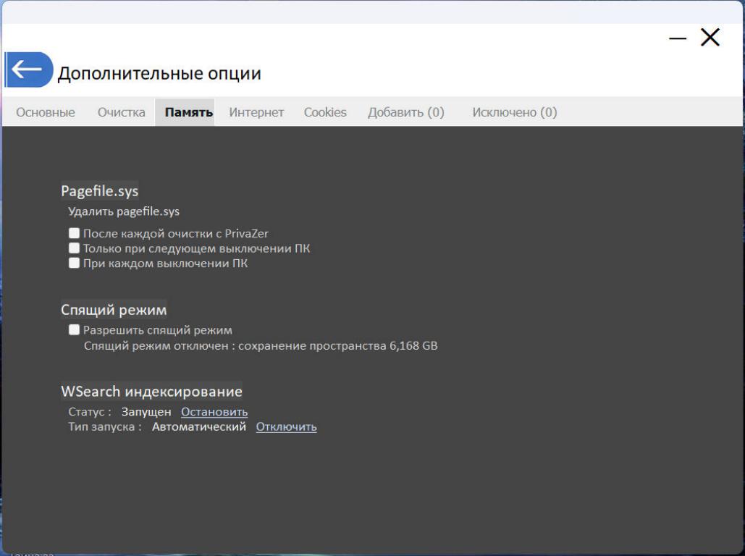This screenshot has width=745, height=556.
Task: Click the Спящий режим section heading
Action: click(114, 310)
